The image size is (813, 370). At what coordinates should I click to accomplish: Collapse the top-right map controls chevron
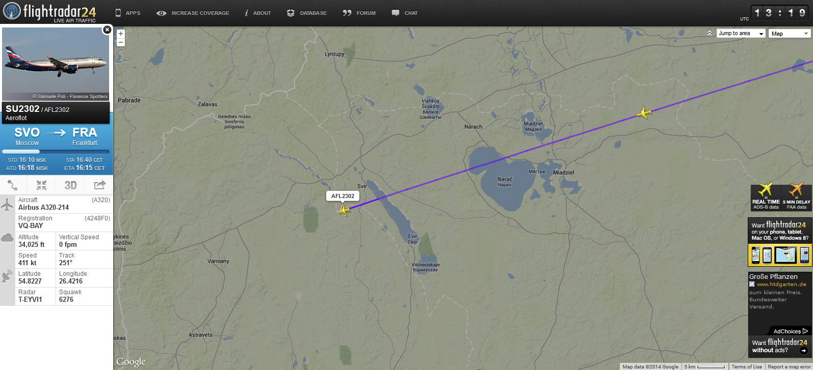(709, 33)
